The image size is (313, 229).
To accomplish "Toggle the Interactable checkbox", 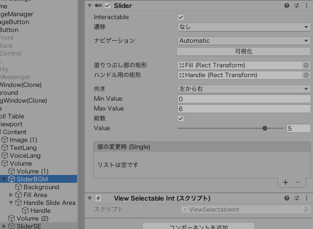I will pyautogui.click(x=181, y=17).
